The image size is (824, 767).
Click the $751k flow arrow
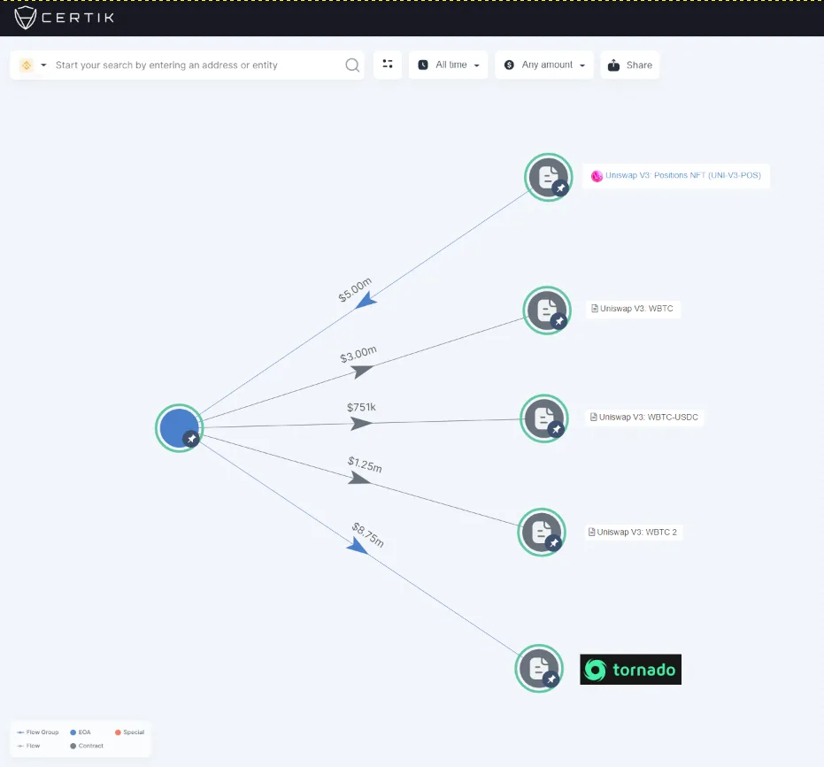click(x=361, y=423)
